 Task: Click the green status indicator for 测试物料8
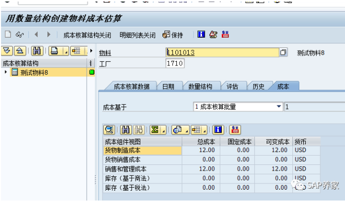click(x=92, y=72)
